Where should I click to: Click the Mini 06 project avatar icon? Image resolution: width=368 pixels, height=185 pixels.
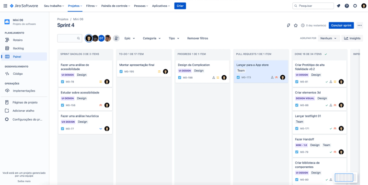(x=7, y=22)
